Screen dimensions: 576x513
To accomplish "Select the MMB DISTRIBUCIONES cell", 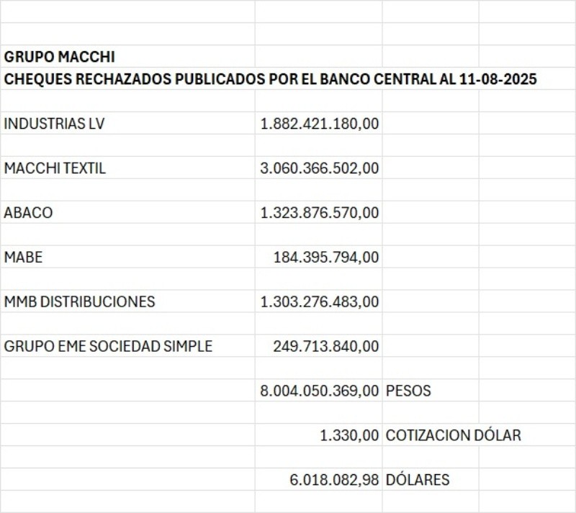I will pyautogui.click(x=79, y=301).
